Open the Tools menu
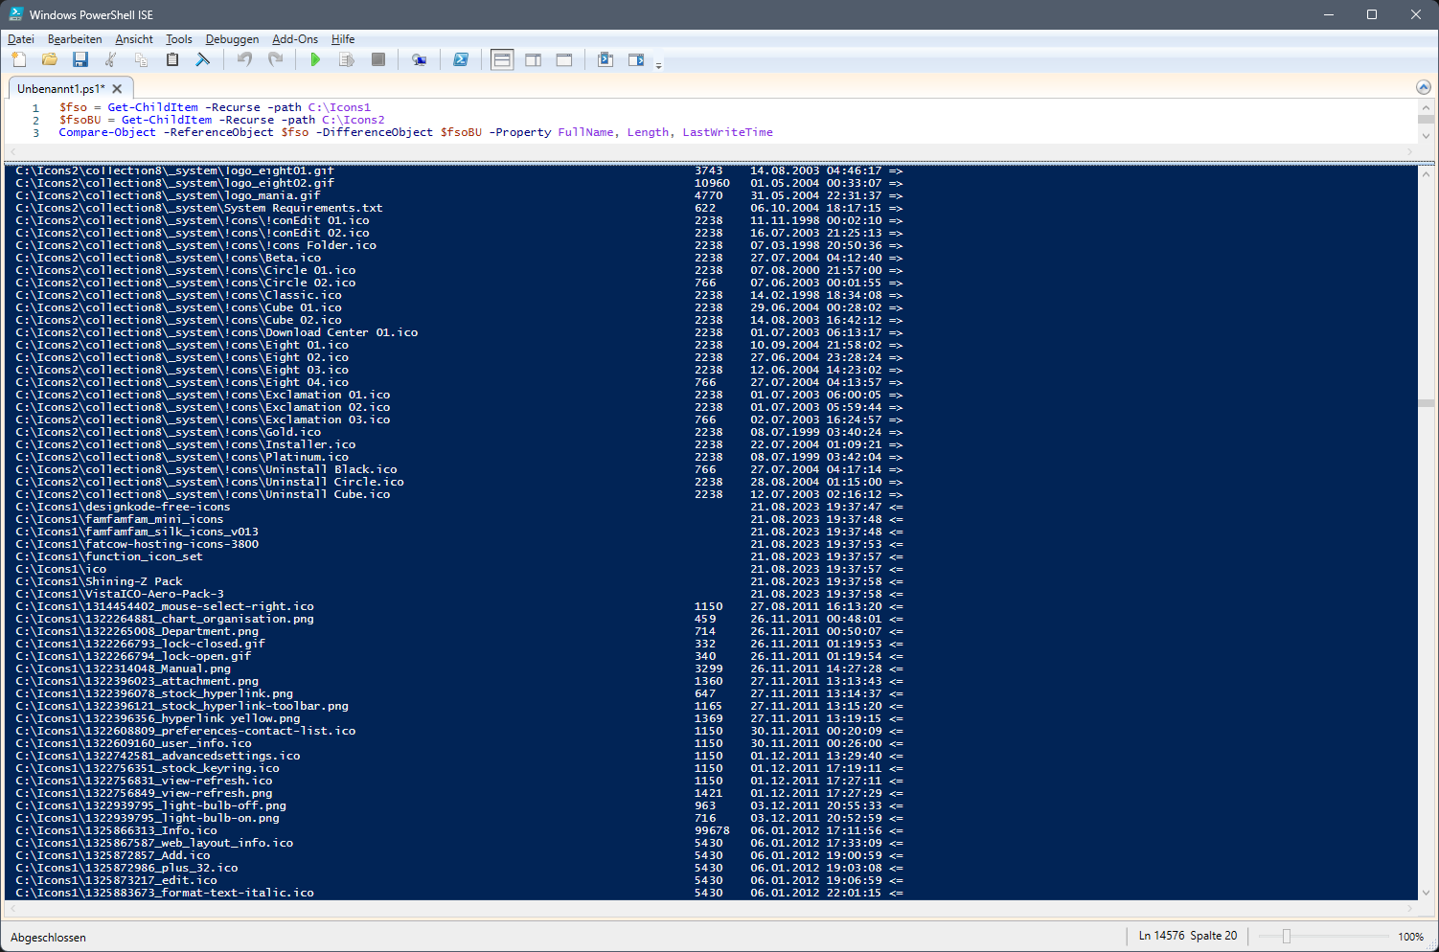 (179, 39)
